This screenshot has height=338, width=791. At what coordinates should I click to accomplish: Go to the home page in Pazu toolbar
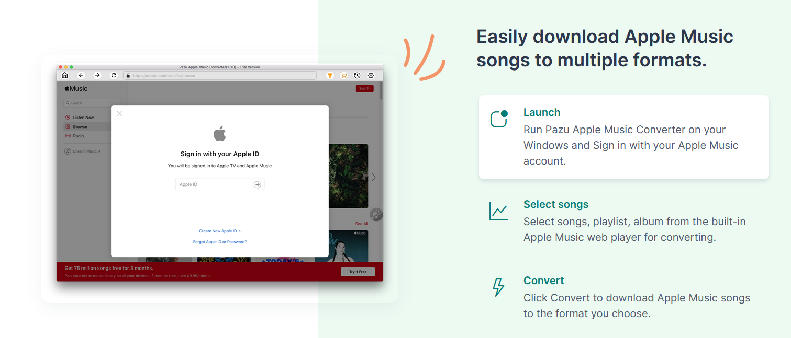tap(65, 75)
